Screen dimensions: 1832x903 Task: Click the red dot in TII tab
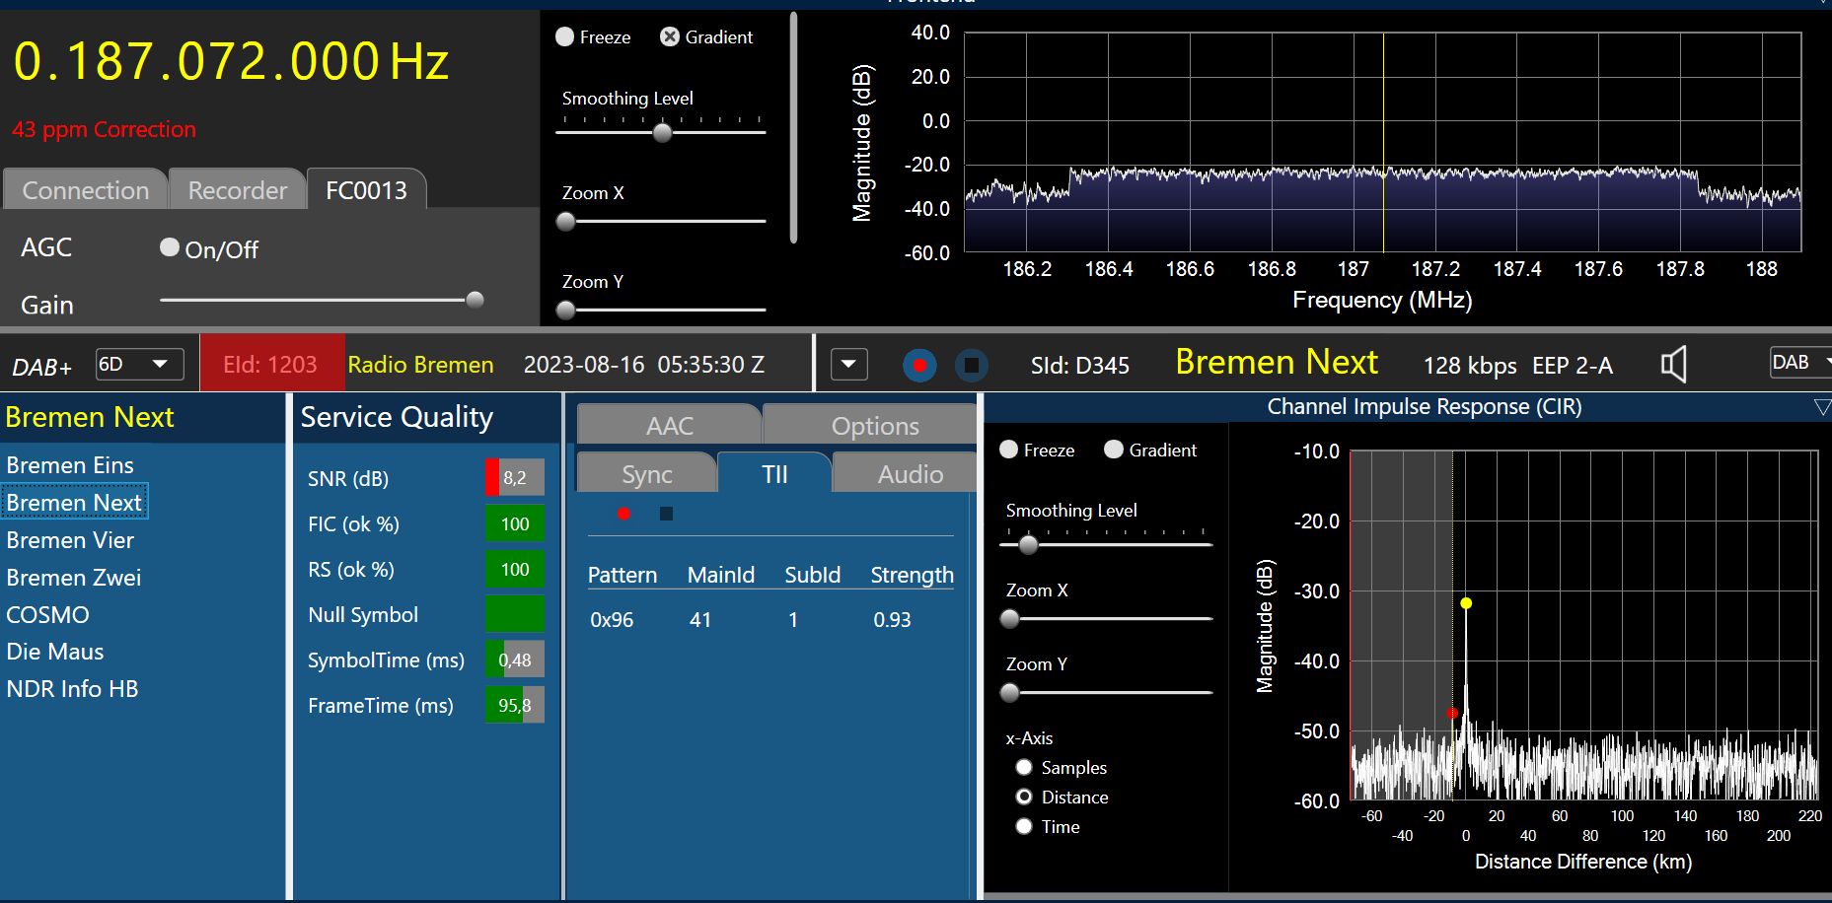[623, 514]
